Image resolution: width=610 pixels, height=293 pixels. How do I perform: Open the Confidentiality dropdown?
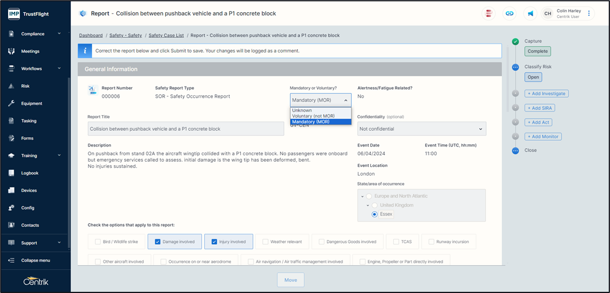421,129
